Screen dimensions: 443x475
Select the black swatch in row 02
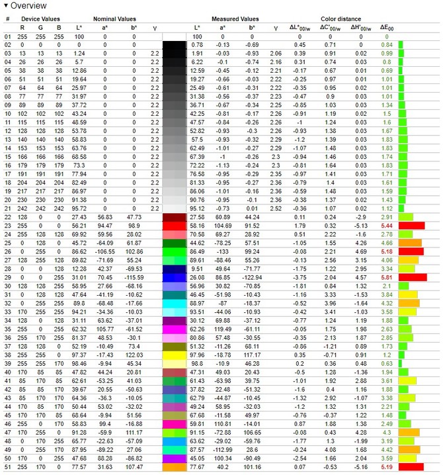pos(175,45)
